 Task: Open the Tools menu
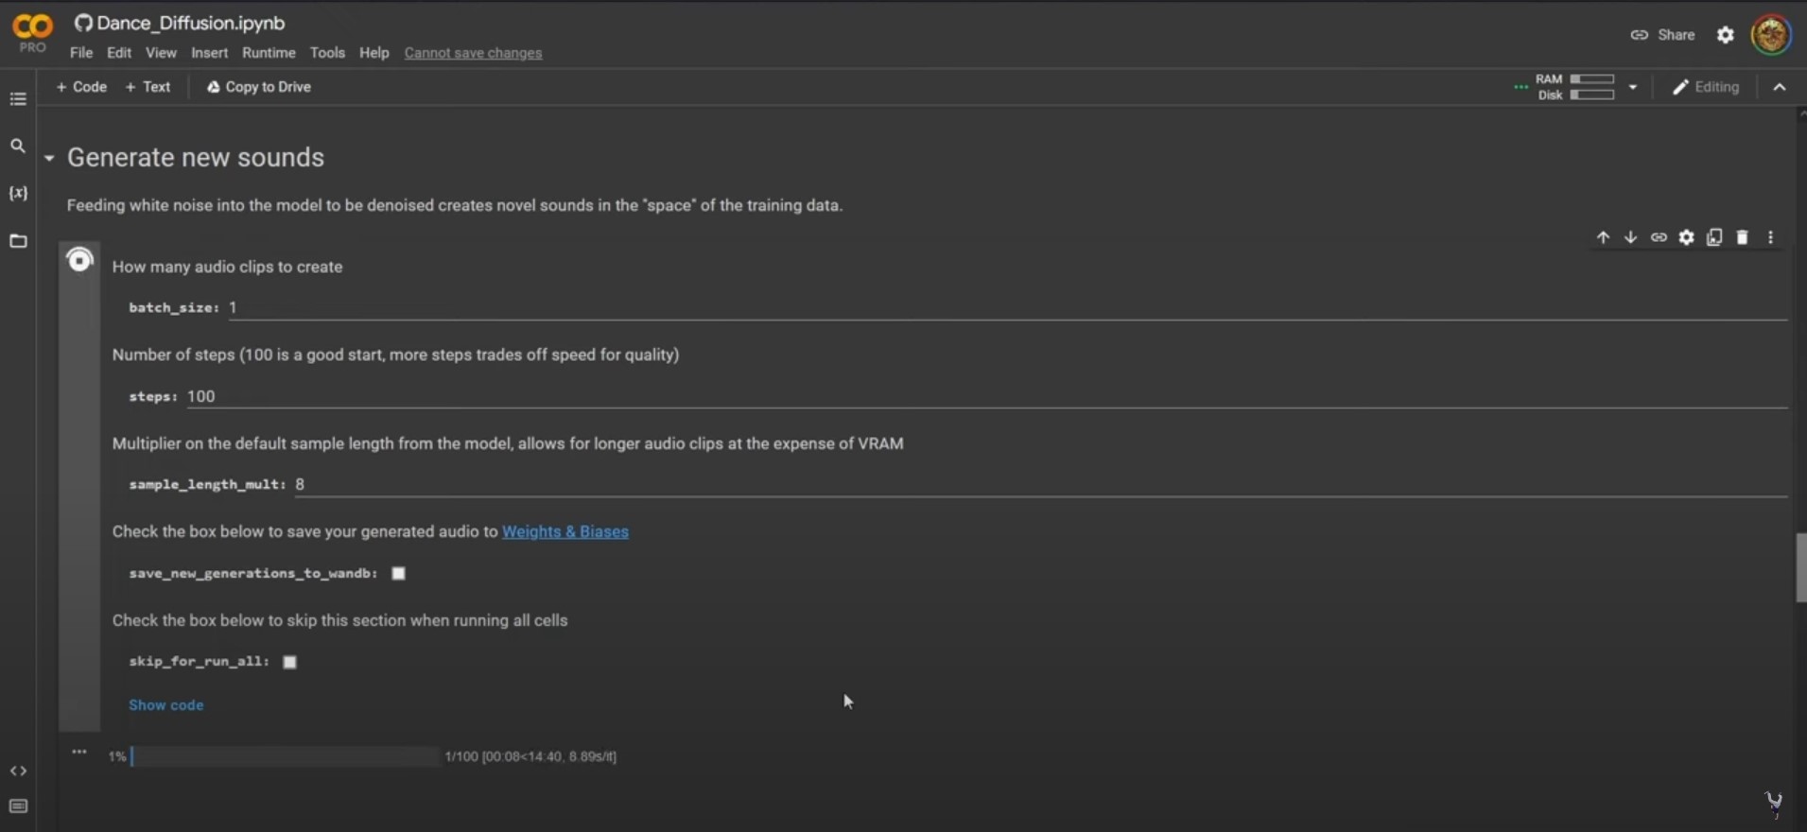point(327,53)
